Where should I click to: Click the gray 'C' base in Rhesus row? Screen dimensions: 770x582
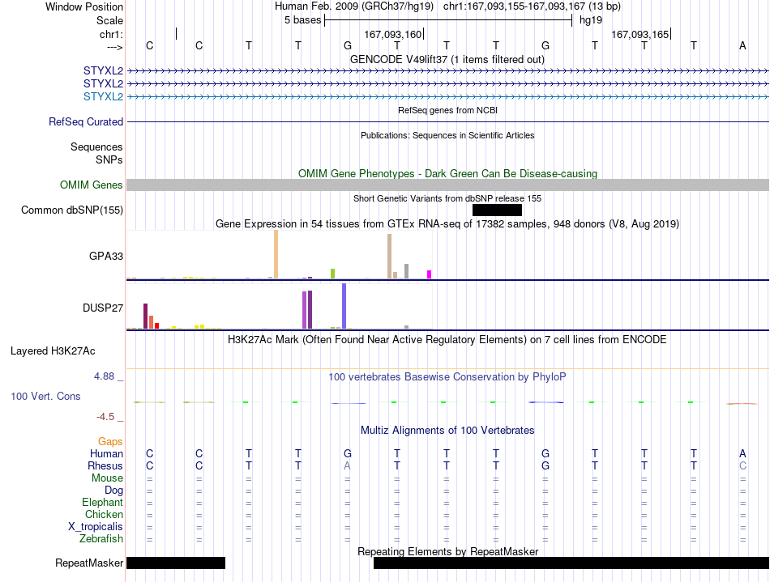click(742, 465)
